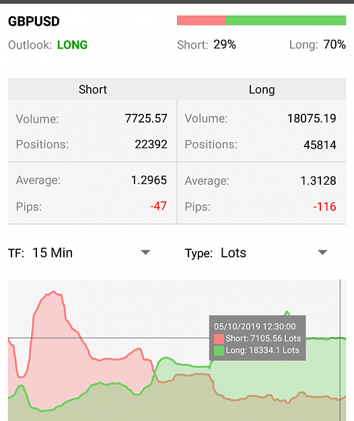Click the LONG outlook value
354x421 pixels.
(x=72, y=45)
